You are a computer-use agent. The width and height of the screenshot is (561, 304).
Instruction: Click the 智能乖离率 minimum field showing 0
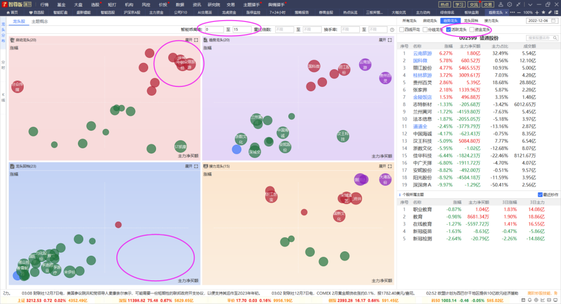[214, 30]
